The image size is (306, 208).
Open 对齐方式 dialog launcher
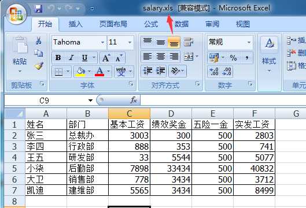pos(198,84)
